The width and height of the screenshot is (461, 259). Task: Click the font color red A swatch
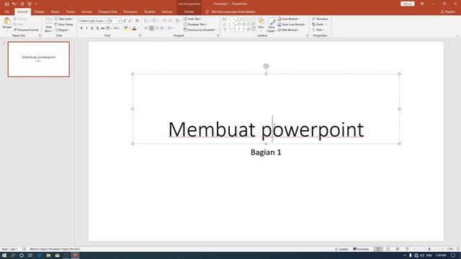[x=135, y=28]
